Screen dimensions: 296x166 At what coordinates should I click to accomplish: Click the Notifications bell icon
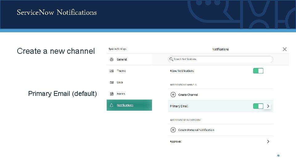pos(112,105)
